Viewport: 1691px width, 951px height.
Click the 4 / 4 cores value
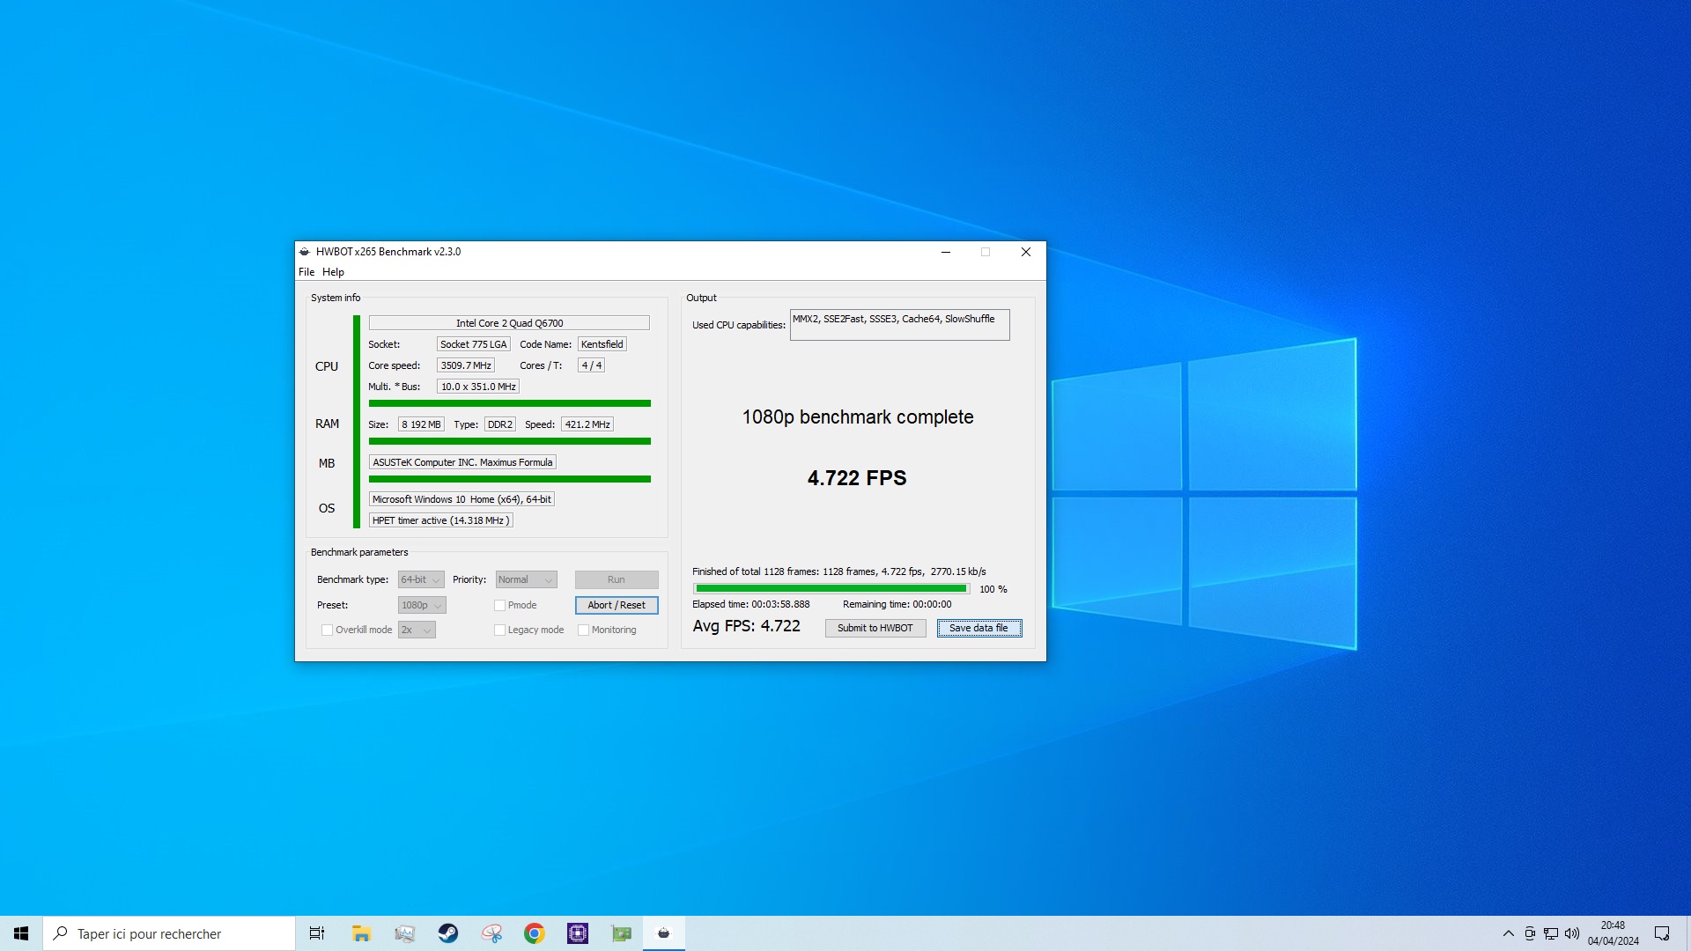(592, 365)
